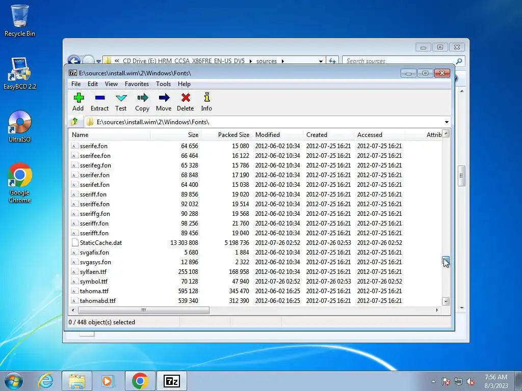This screenshot has height=391, width=522.
Task: Click the green Add icon in 7-Zip toolbar
Action: pyautogui.click(x=79, y=98)
